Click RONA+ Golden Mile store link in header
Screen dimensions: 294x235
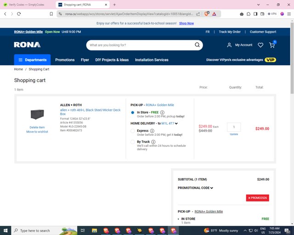tap(28, 32)
